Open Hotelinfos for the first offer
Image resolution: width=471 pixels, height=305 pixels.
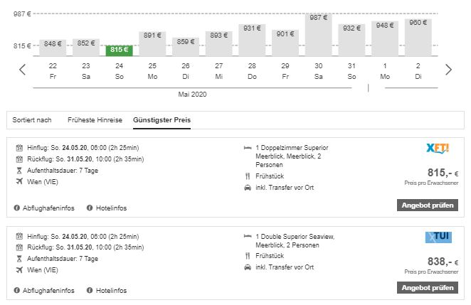tap(107, 208)
